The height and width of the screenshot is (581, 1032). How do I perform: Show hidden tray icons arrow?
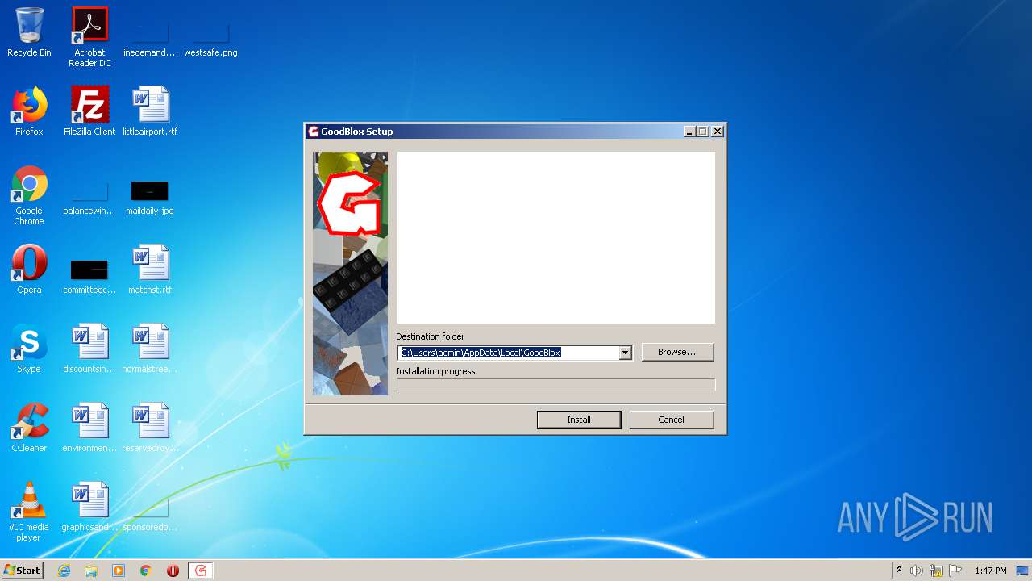(899, 571)
